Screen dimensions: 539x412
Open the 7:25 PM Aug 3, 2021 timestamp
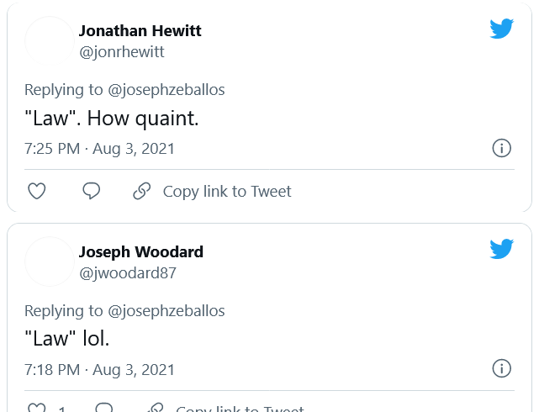(99, 149)
